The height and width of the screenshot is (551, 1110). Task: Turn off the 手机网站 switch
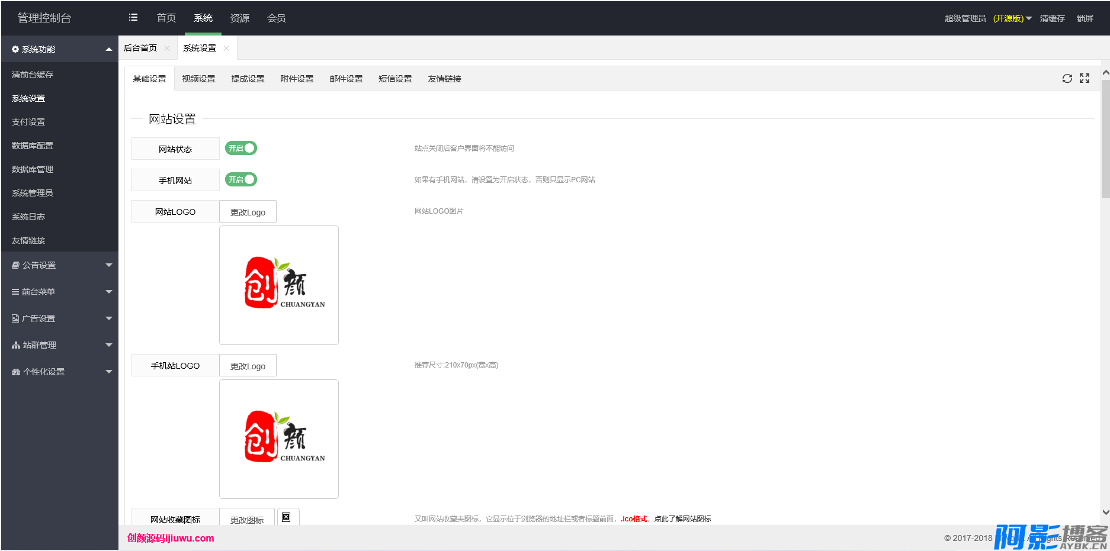point(241,179)
